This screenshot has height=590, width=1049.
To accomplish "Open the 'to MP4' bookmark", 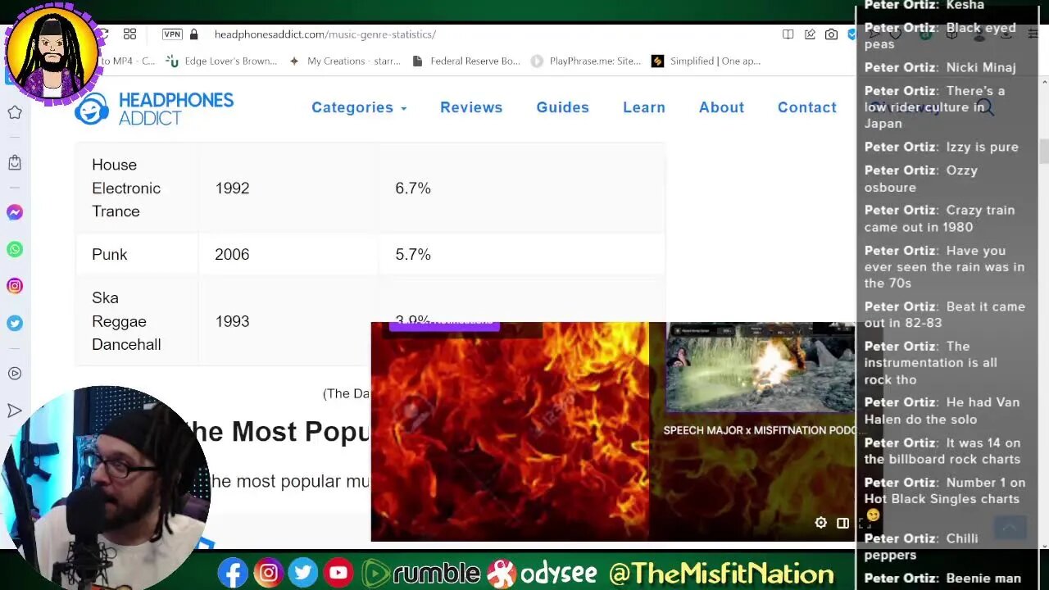I will click(128, 61).
